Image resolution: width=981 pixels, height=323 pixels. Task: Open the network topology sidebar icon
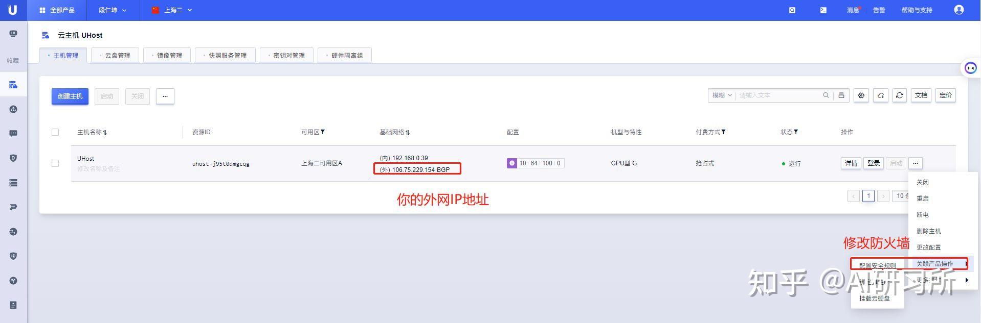click(x=13, y=109)
